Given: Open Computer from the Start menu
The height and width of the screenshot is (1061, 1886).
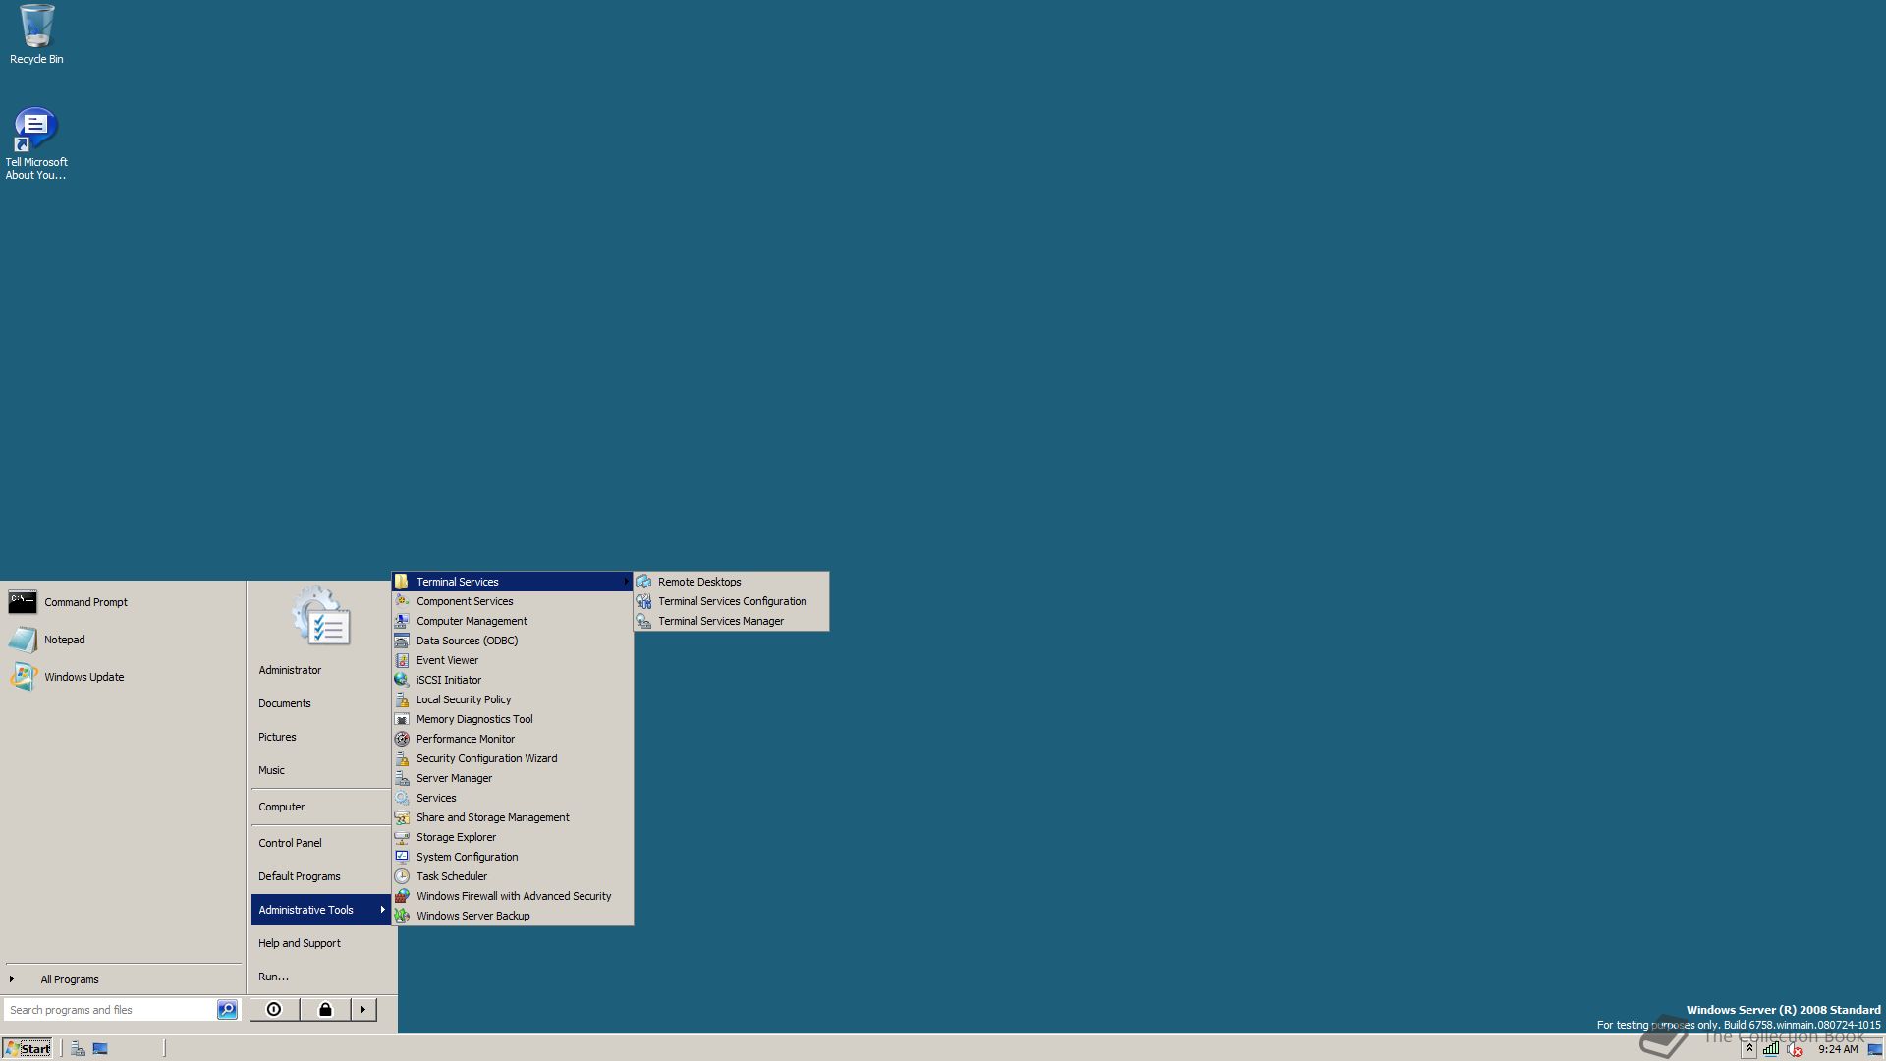Looking at the screenshot, I should click(x=282, y=807).
